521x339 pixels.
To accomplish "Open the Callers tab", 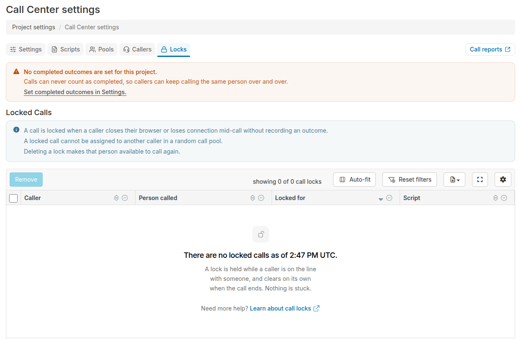I will (137, 49).
